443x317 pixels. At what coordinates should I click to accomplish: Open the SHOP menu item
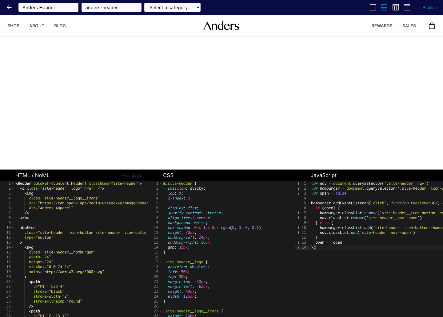click(x=13, y=26)
